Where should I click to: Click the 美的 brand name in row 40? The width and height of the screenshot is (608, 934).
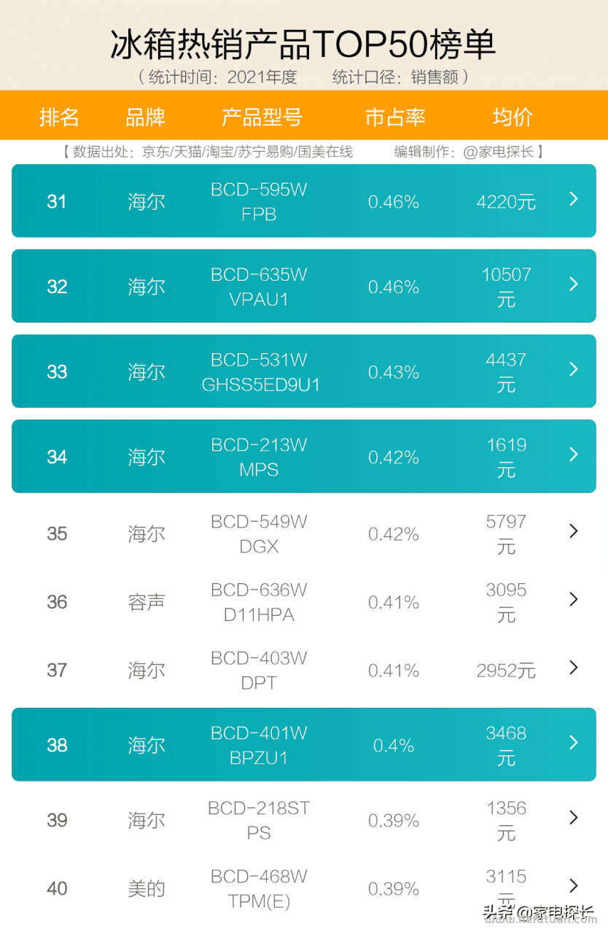(147, 889)
